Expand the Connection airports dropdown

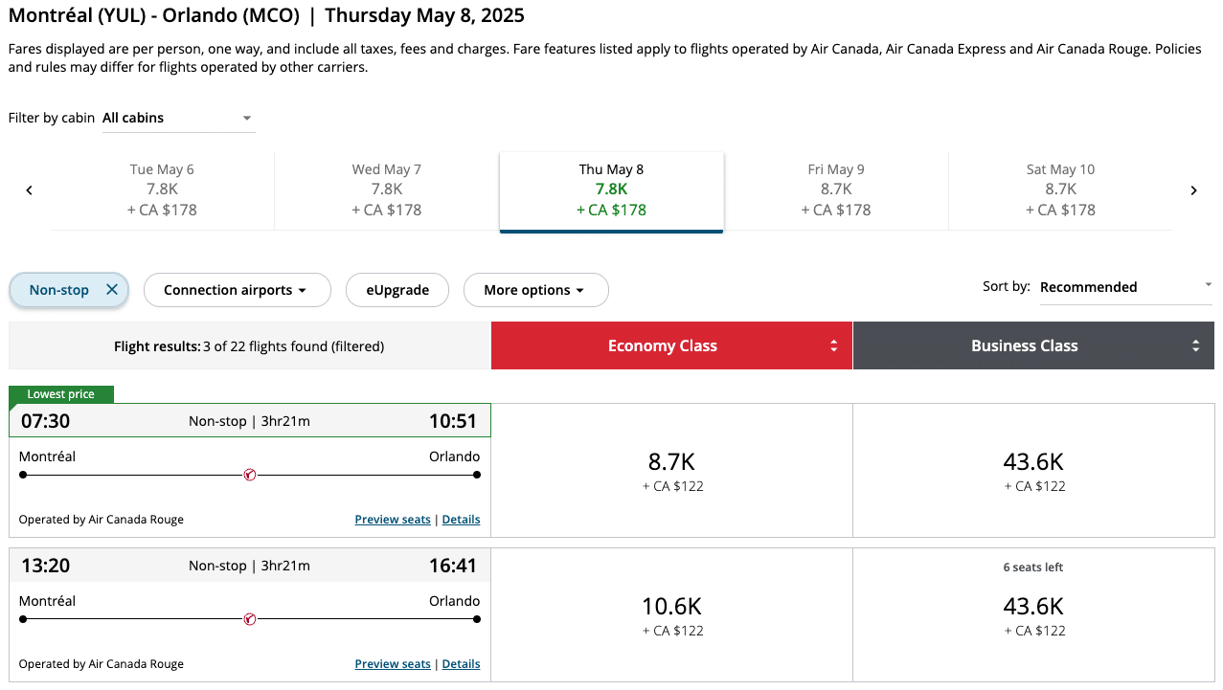[x=237, y=290]
